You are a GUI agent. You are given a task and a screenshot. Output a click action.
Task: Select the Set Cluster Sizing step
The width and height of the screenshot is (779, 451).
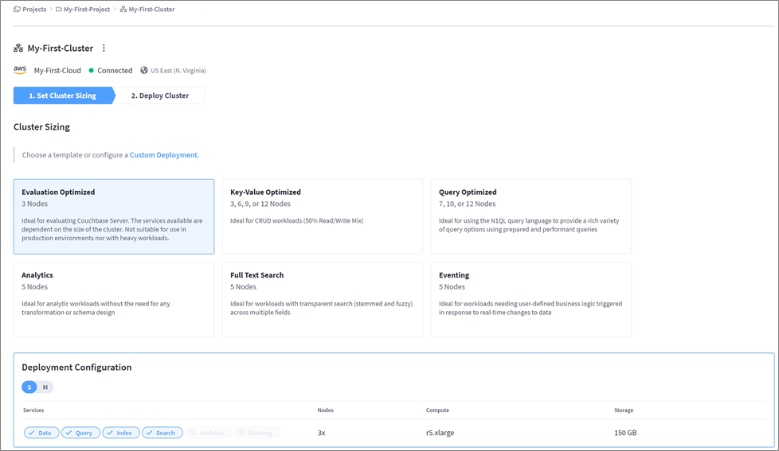click(x=64, y=95)
